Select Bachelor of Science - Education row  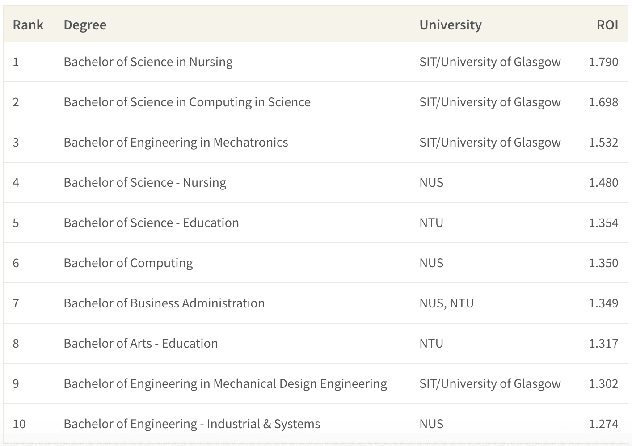pyautogui.click(x=316, y=223)
